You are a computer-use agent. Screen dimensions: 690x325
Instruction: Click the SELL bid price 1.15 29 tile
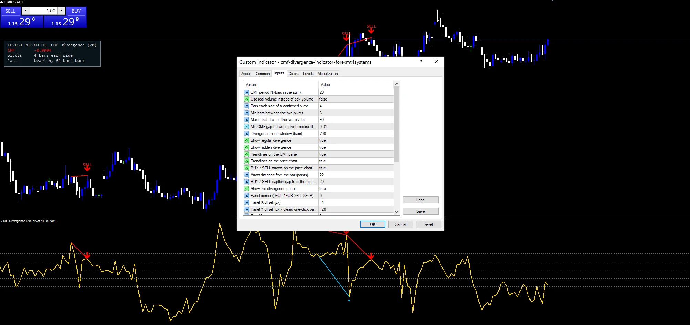pos(22,22)
